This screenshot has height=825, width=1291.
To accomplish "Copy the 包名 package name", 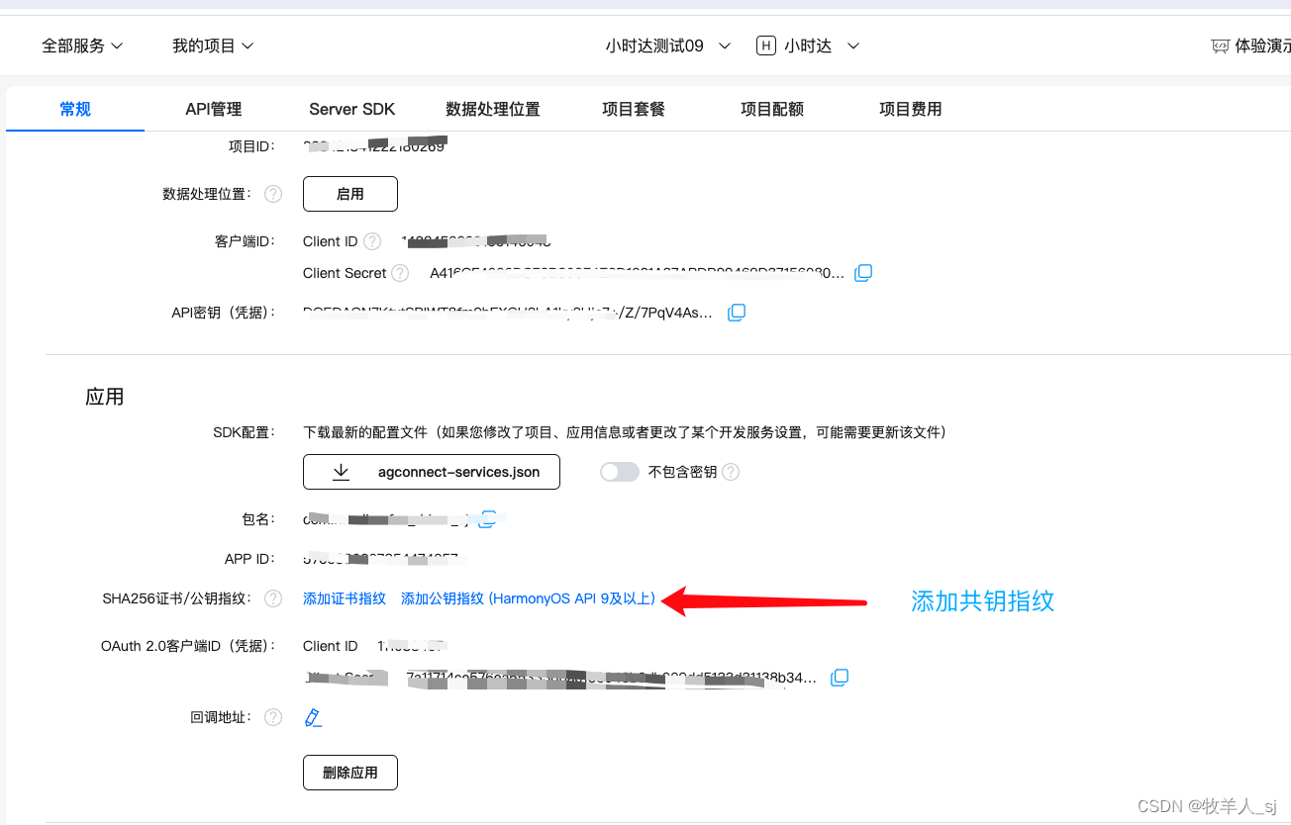I will (488, 518).
